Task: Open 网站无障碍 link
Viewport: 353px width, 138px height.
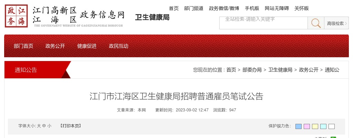Action: click(277, 8)
